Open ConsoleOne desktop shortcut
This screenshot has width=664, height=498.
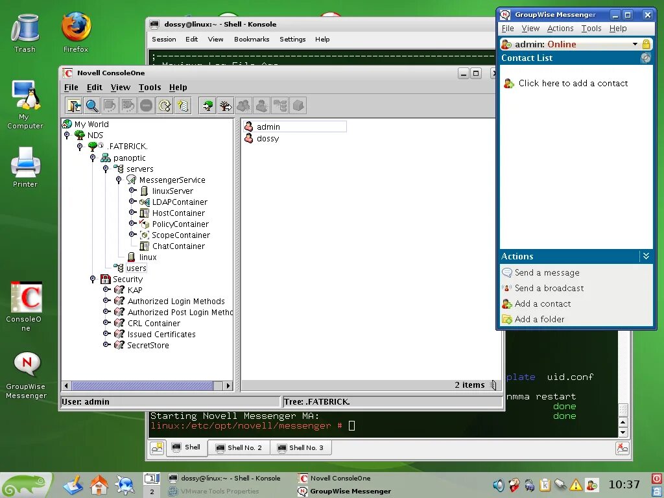point(26,306)
